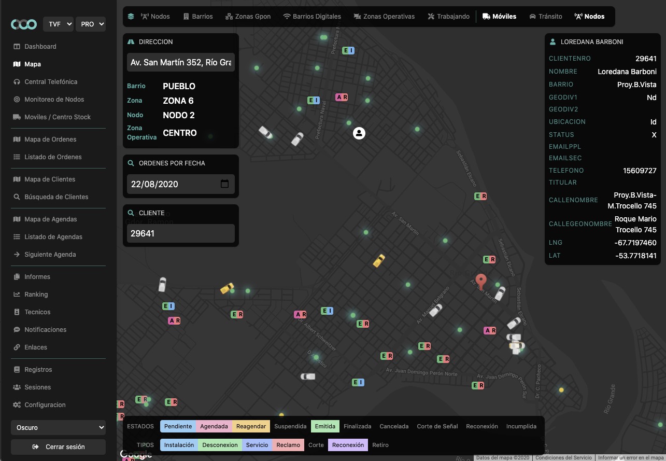Image resolution: width=666 pixels, height=461 pixels.
Task: Toggle the Zonas Gpon map layer
Action: (x=248, y=17)
